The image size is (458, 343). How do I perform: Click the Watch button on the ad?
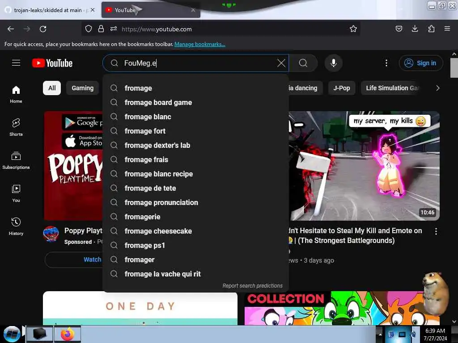(x=74, y=259)
